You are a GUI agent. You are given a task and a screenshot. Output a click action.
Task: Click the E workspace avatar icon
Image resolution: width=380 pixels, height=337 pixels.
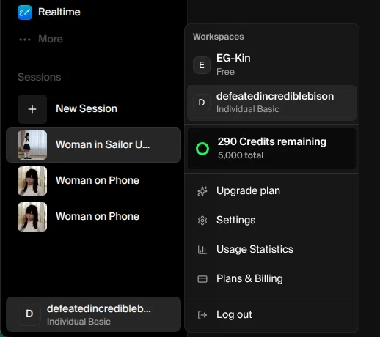[x=202, y=65]
